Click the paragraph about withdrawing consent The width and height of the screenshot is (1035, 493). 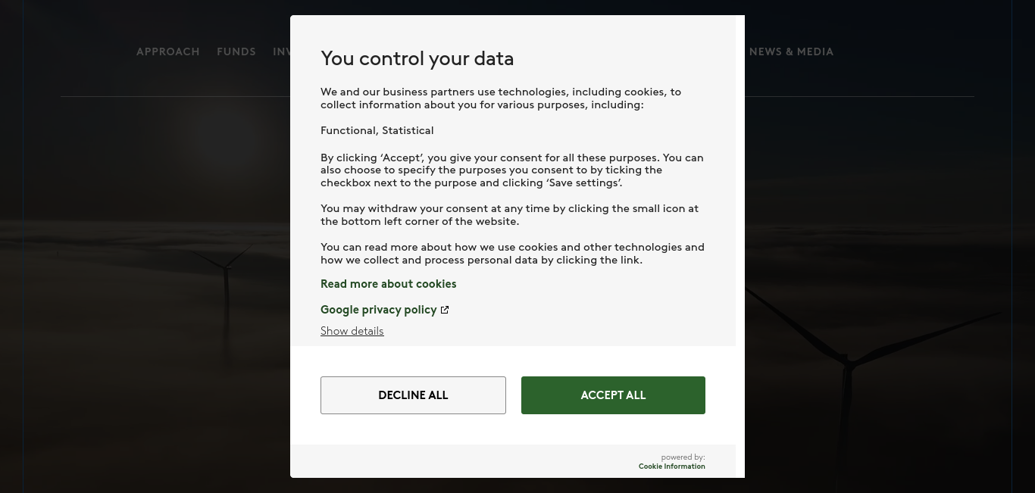point(510,215)
